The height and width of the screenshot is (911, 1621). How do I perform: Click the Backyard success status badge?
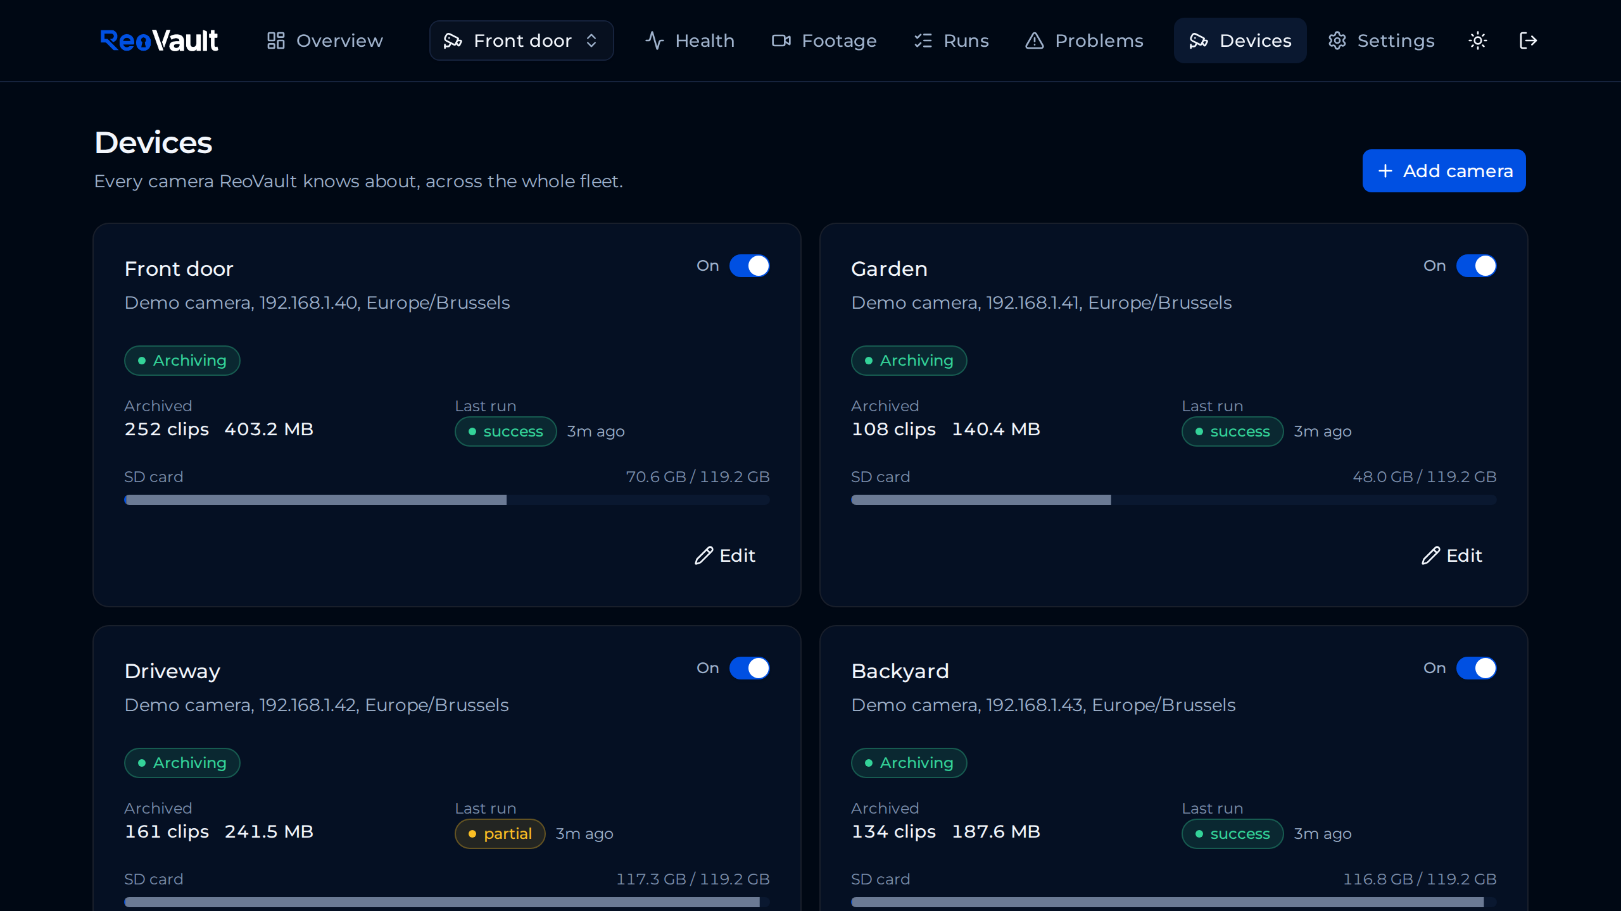point(1232,834)
